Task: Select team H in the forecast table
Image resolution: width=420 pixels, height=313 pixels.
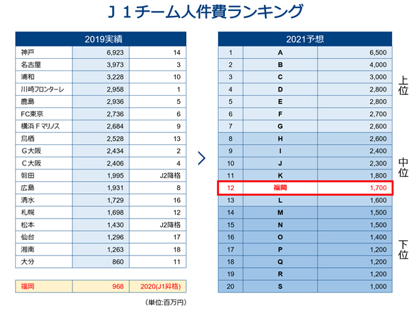Action: pyautogui.click(x=280, y=139)
